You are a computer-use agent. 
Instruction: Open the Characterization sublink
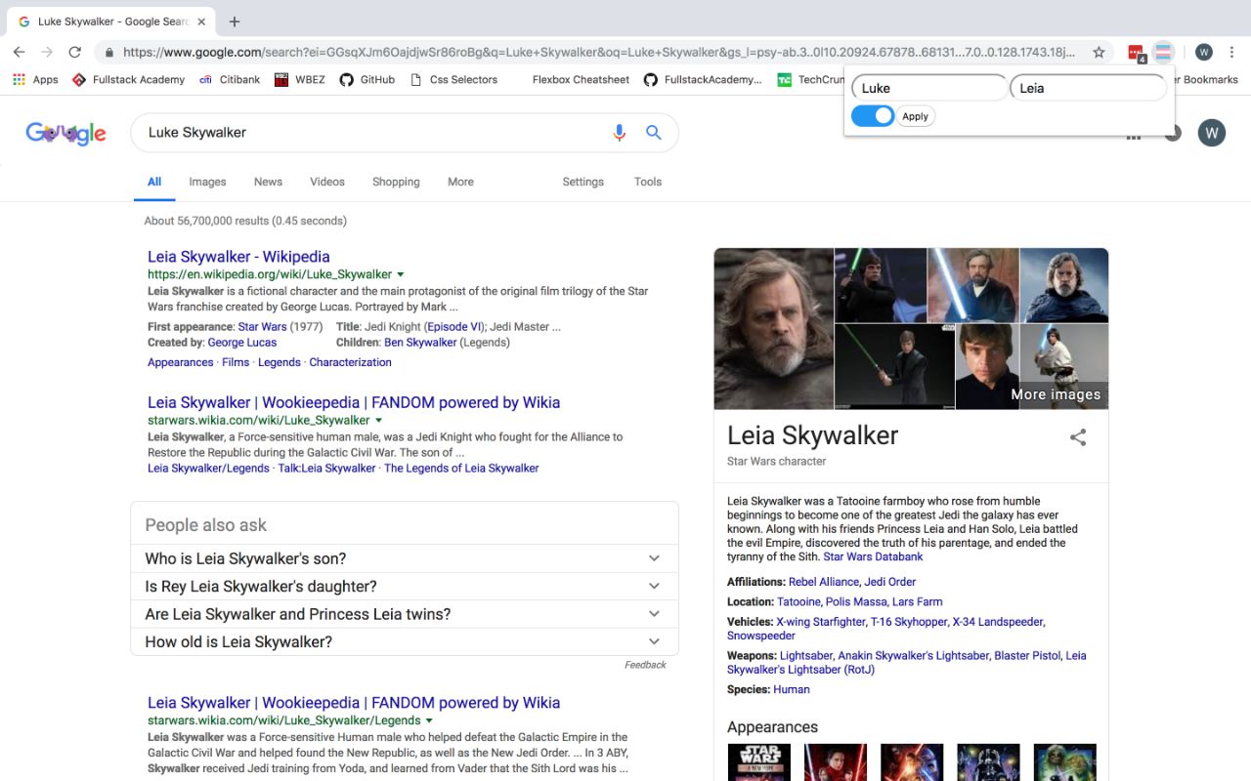(x=350, y=362)
